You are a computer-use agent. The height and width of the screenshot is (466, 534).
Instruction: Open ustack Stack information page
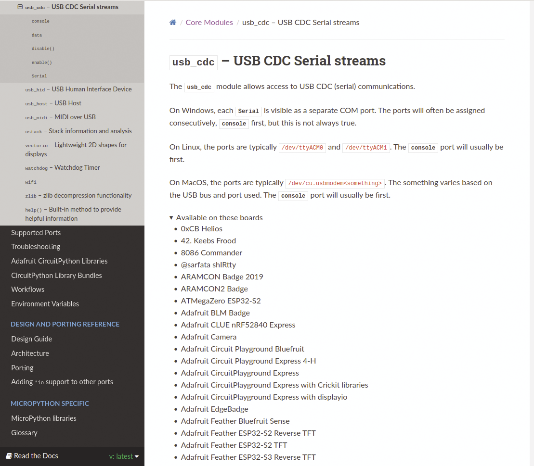(78, 131)
